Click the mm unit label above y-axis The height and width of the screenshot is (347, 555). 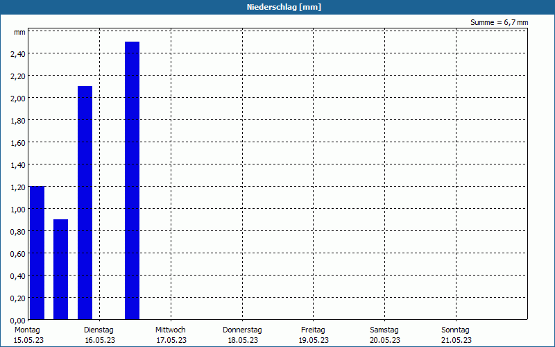[20, 32]
